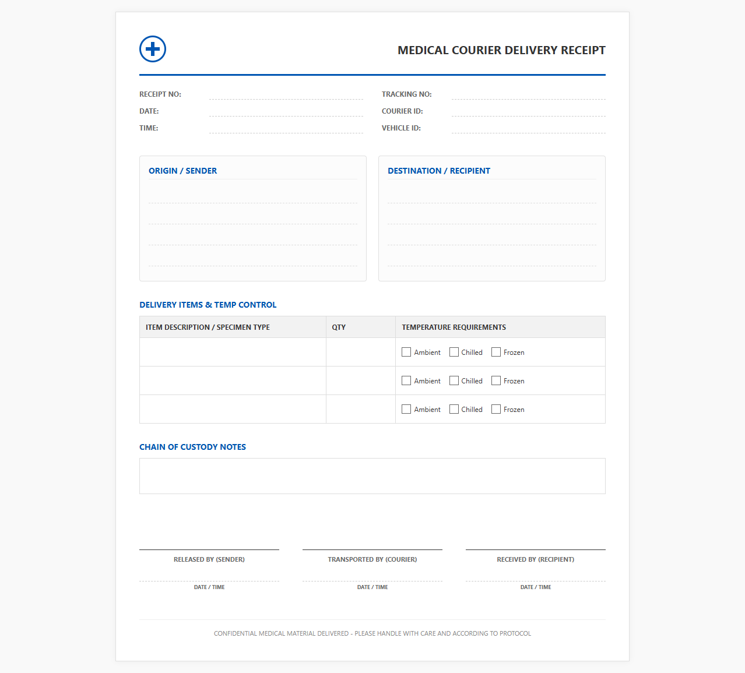Click 'TEMPERATURE REQUIREMENTS' column header

[454, 327]
